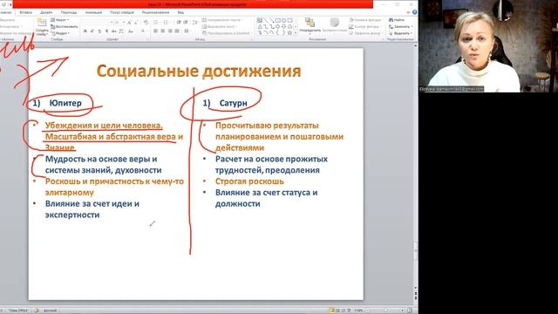Open the Рецензирование ribbon tab
Image resolution: width=558 pixels, height=314 pixels.
click(155, 12)
